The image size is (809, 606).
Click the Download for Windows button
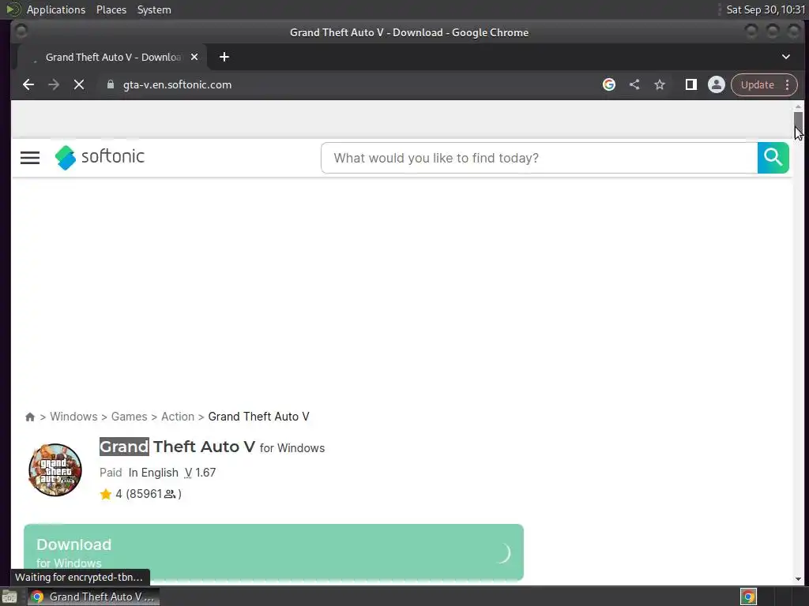pos(273,552)
